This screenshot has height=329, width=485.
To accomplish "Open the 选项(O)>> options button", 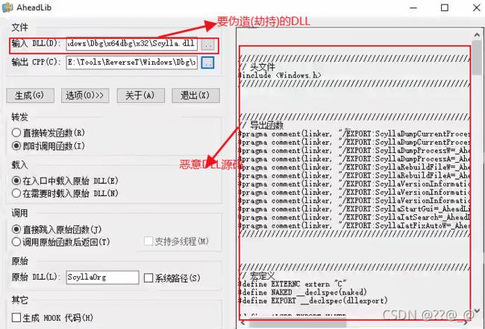I will (x=85, y=95).
